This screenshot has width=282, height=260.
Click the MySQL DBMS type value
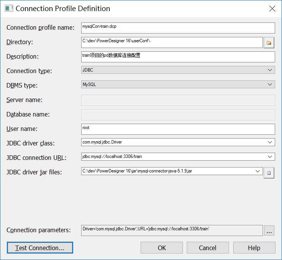89,85
